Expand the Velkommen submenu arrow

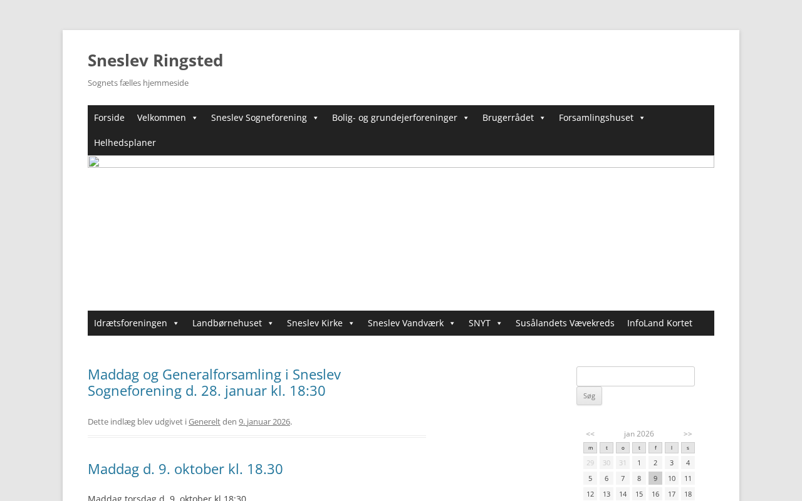click(194, 118)
